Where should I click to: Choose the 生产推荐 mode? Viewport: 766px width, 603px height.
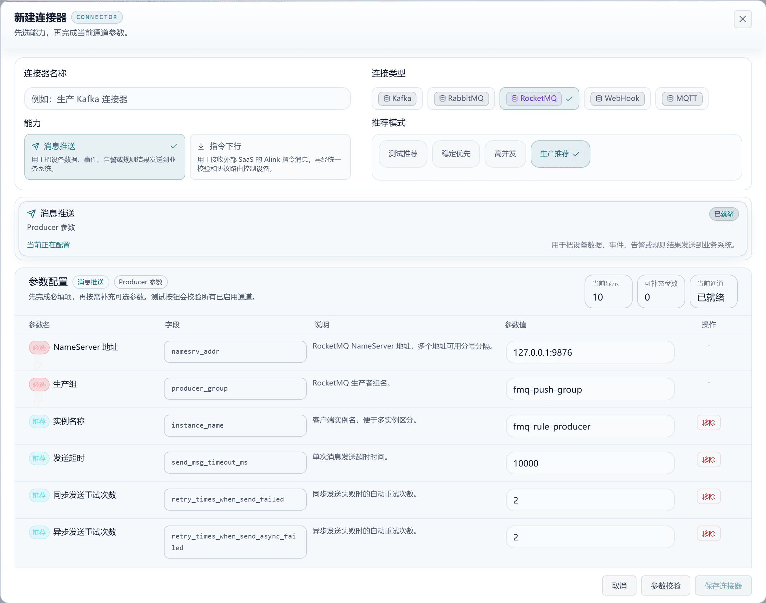(x=560, y=154)
